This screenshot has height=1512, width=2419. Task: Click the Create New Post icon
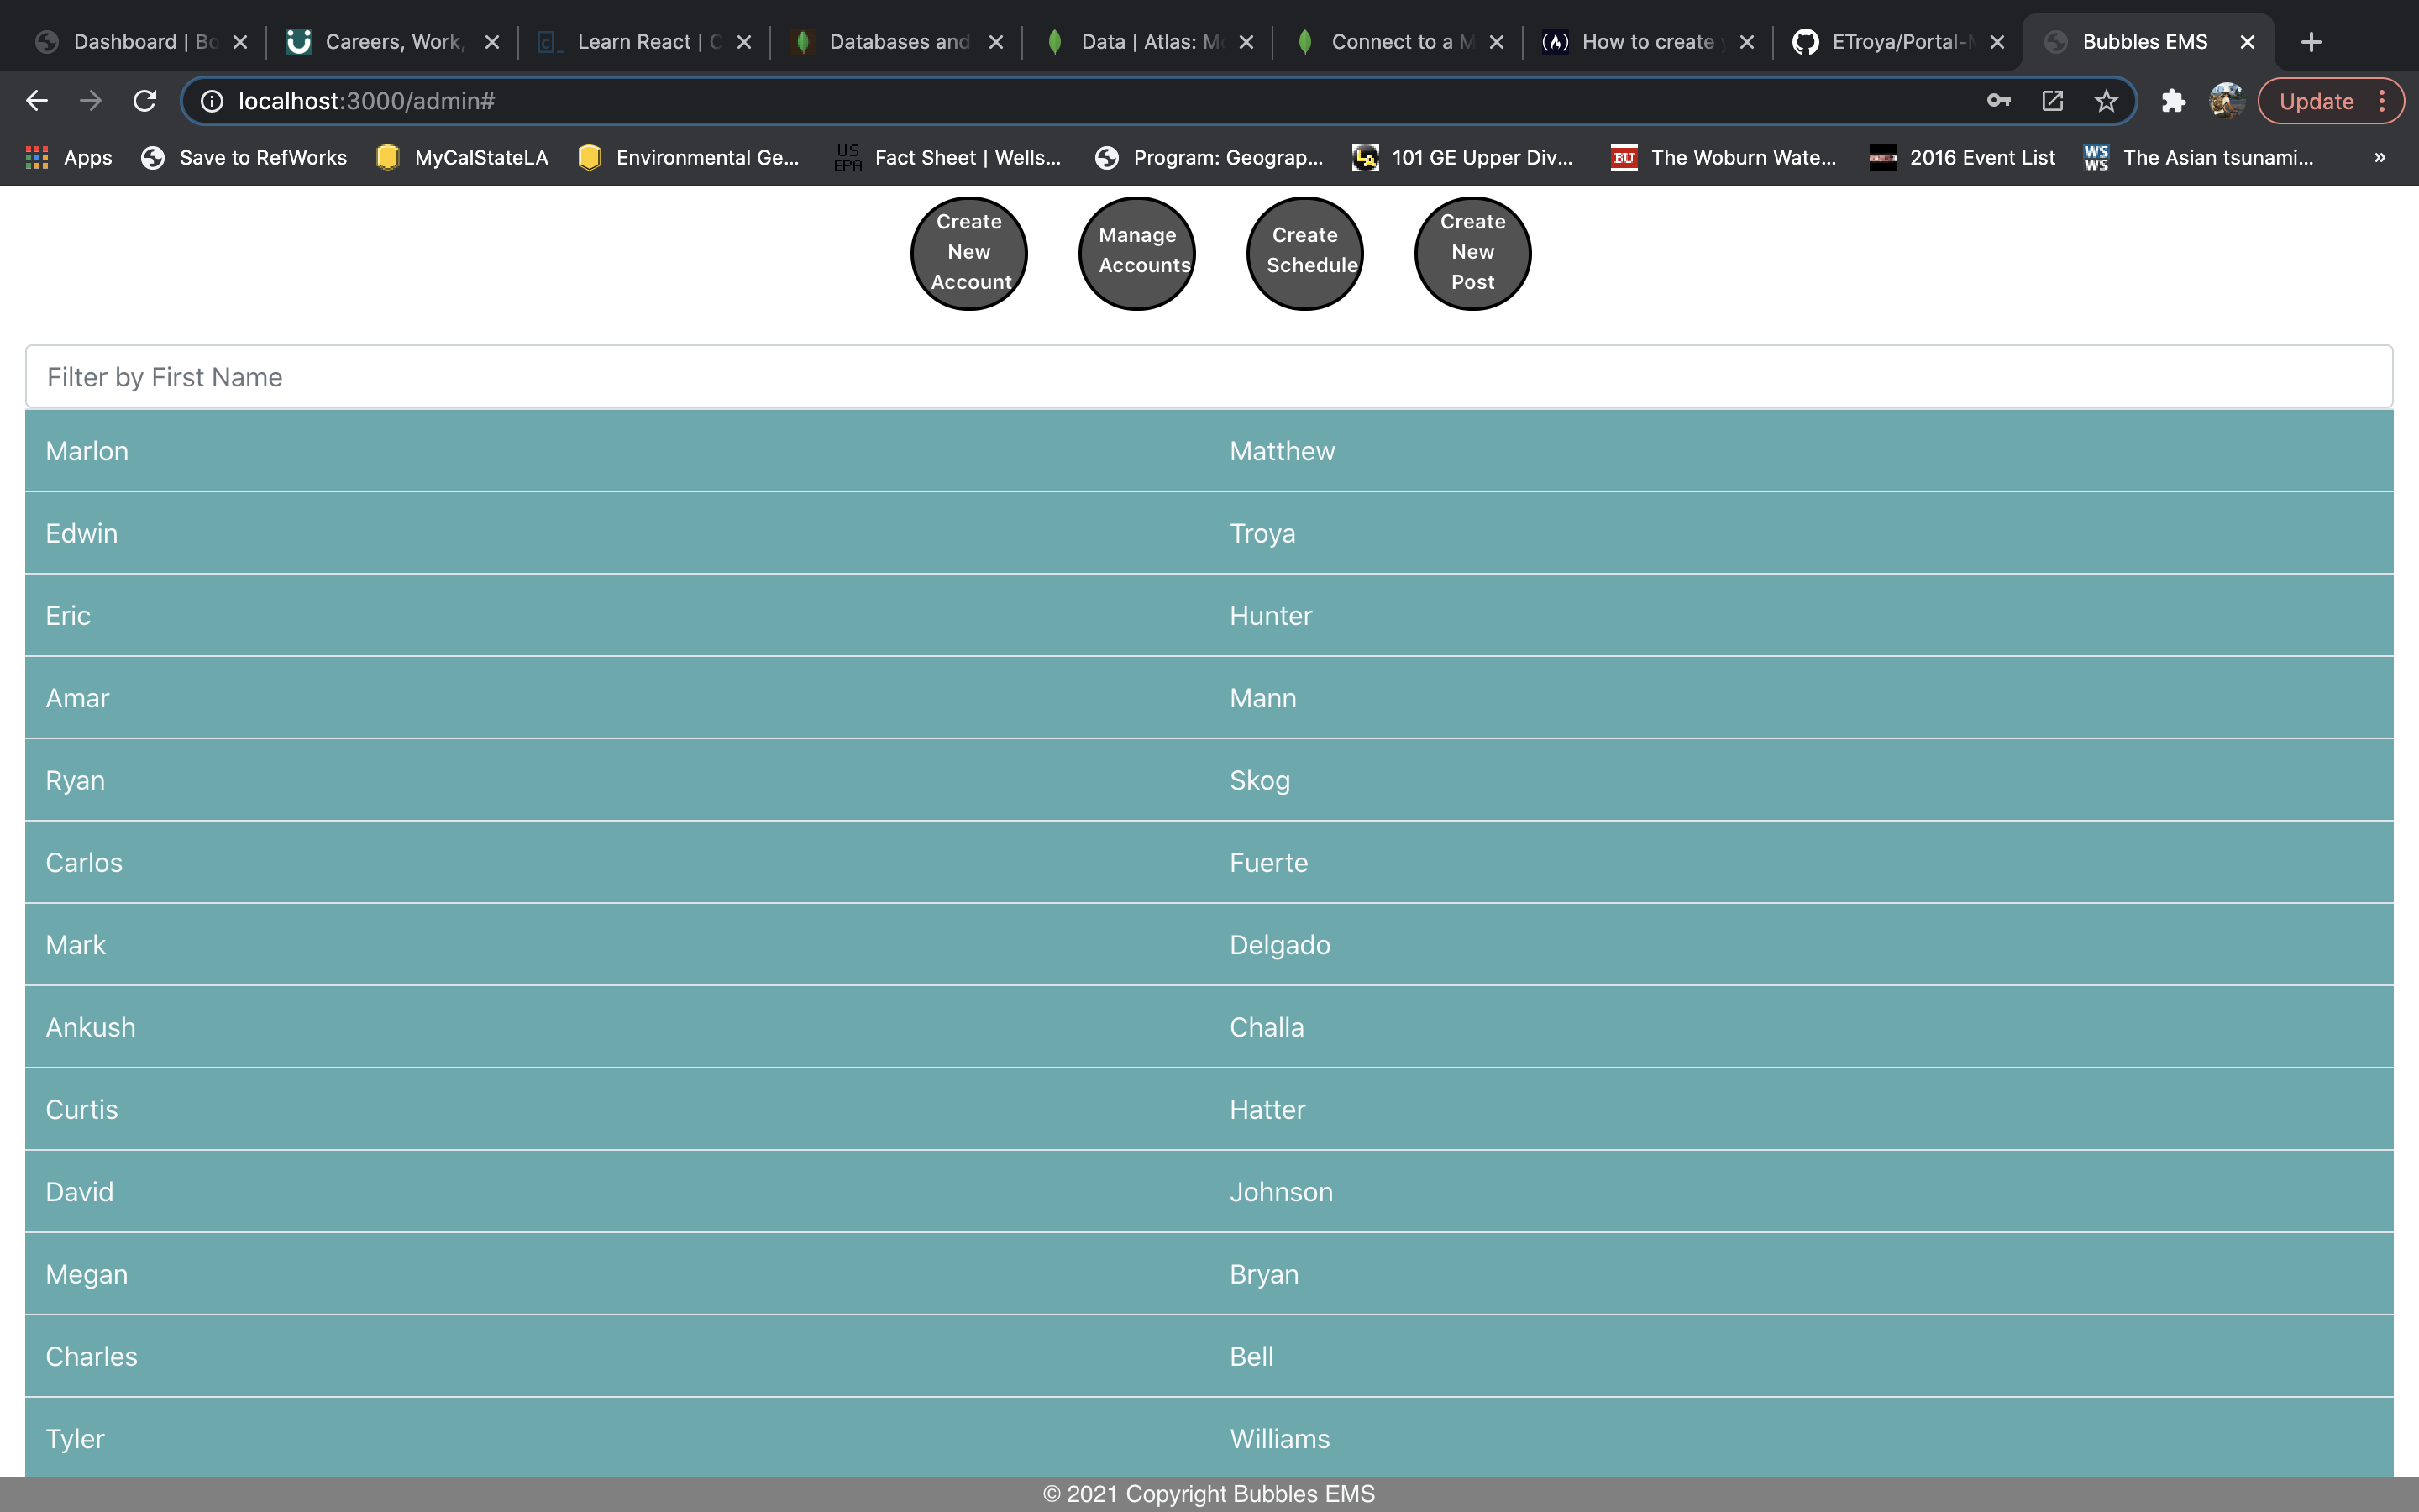(x=1470, y=251)
